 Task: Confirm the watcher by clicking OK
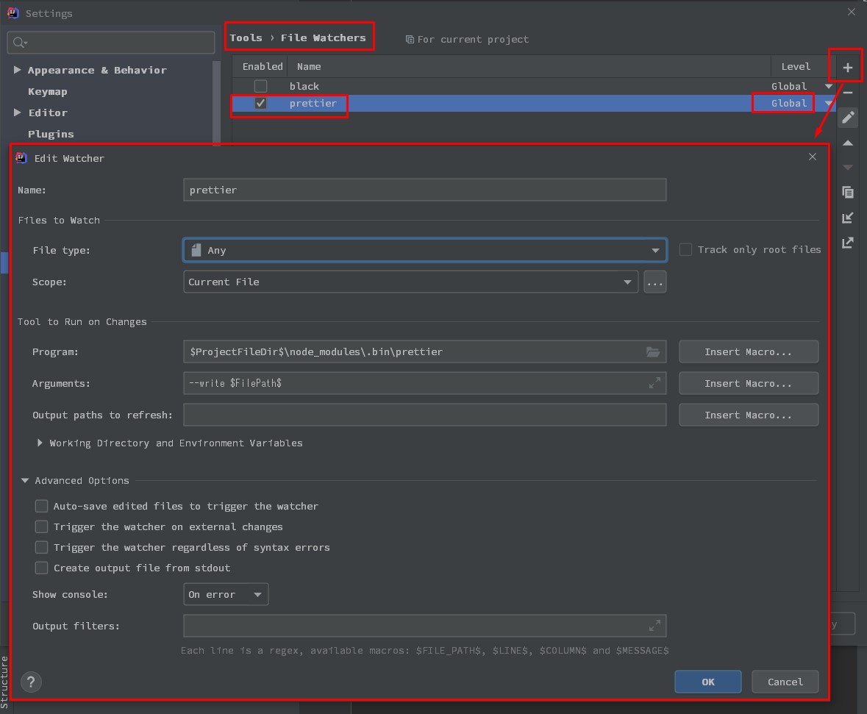[x=707, y=682]
